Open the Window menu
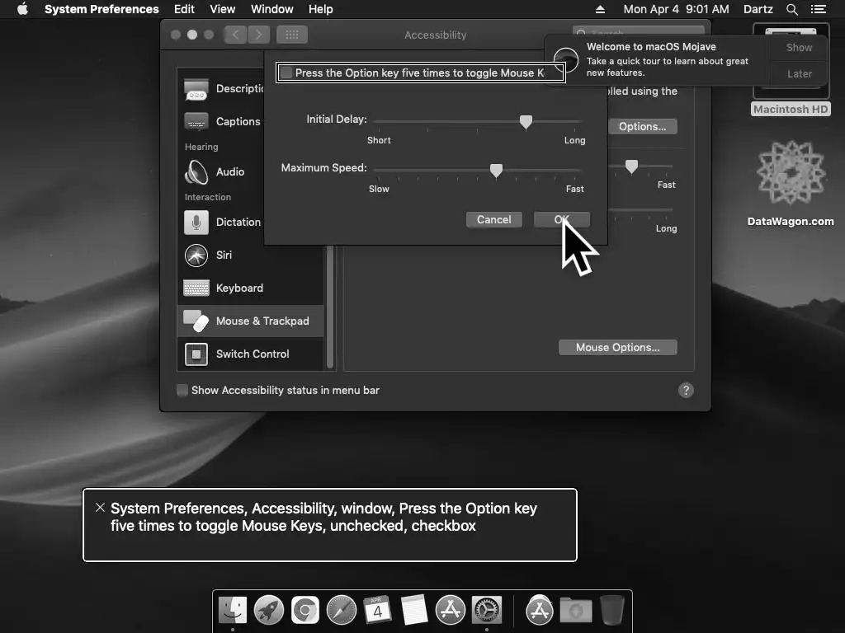Viewport: 845px width, 633px height. [x=272, y=9]
